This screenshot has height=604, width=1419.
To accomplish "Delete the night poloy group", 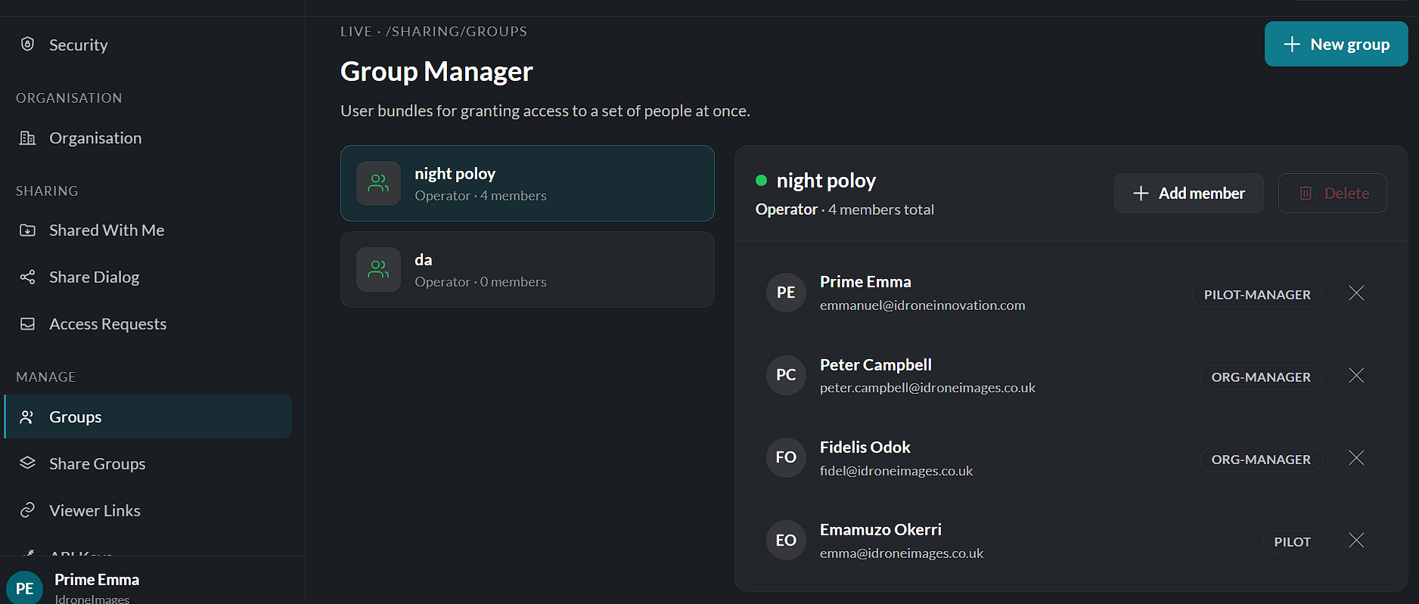I will (1332, 193).
